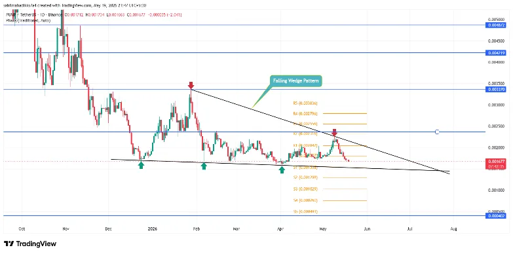513x254 pixels.
Task: Select the R5 pivot level label
Action: 305,103
